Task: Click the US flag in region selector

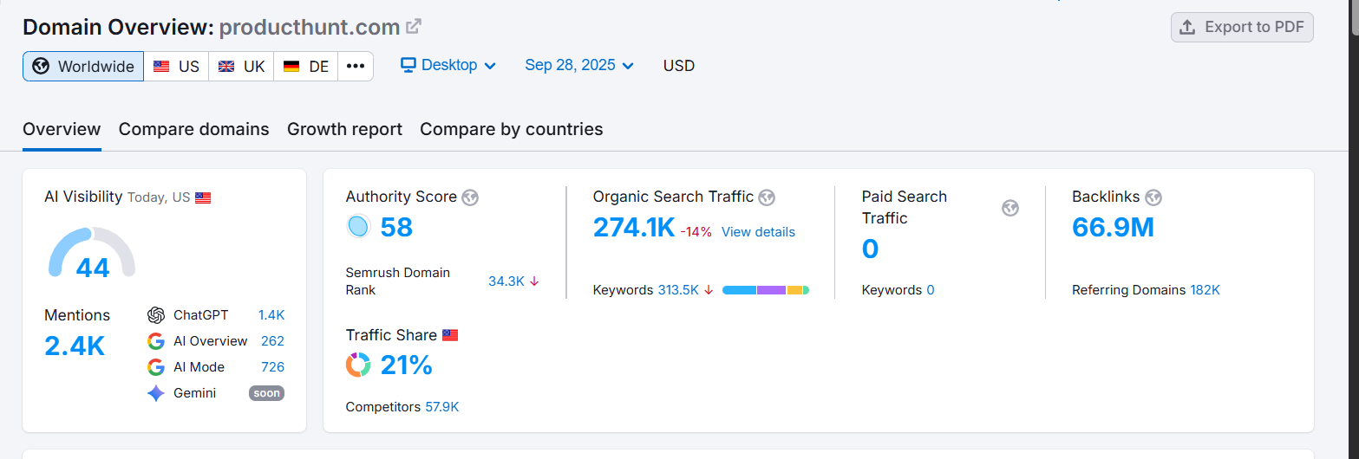Action: (x=161, y=66)
